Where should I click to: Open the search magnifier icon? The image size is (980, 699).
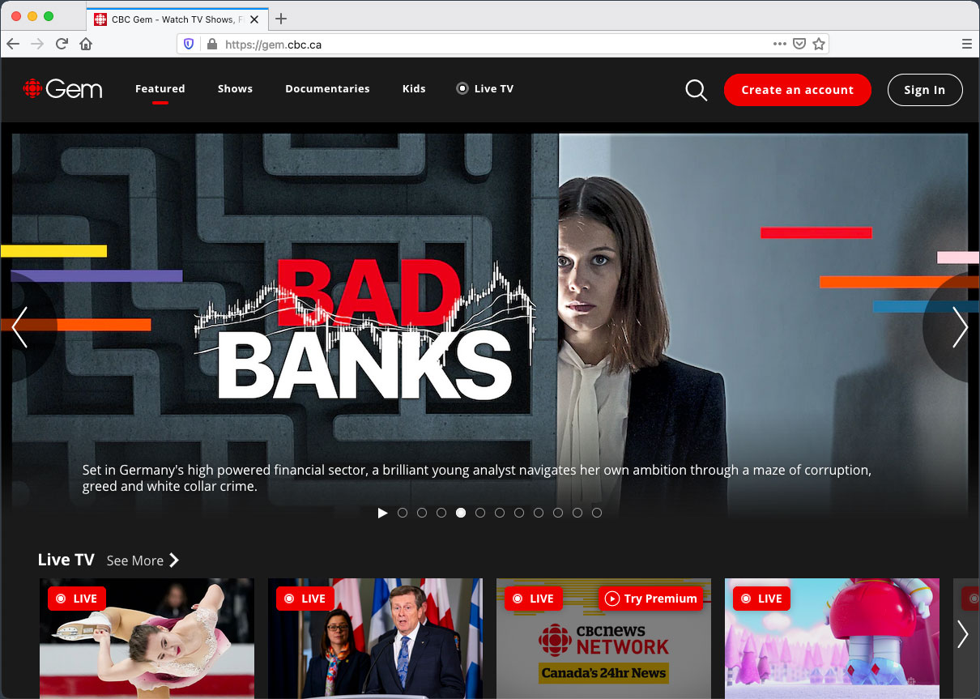pyautogui.click(x=696, y=90)
